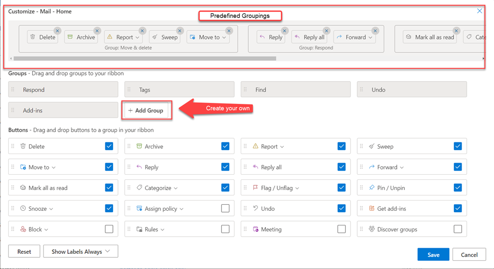Screen dimensions: 494x269
Task: Remove Report button from ribbon preview
Action: [142, 31]
